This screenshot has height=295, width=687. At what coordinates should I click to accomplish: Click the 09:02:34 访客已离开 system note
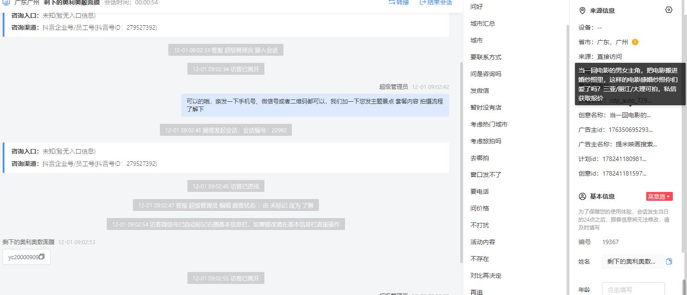click(x=226, y=69)
